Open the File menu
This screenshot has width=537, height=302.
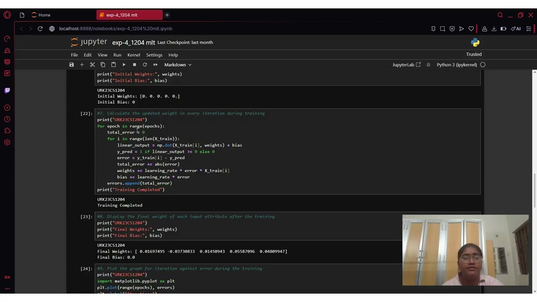point(74,55)
